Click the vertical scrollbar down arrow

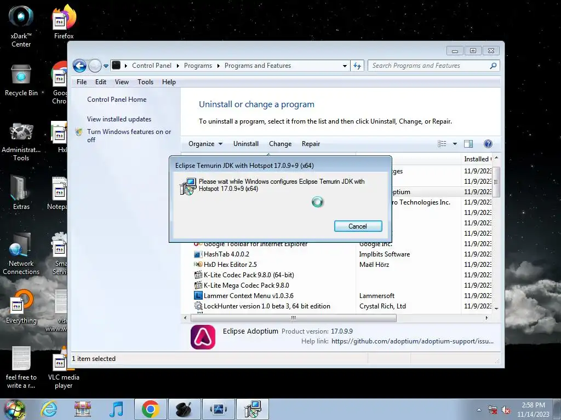click(x=496, y=308)
